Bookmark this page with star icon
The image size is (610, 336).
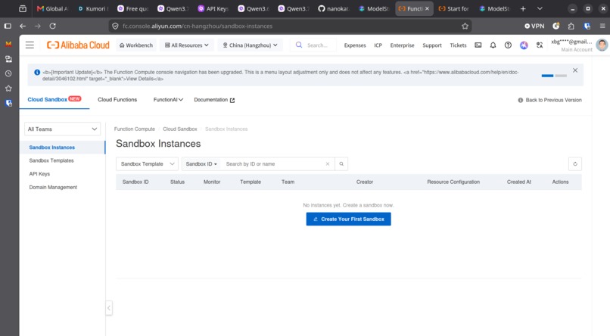click(x=465, y=26)
